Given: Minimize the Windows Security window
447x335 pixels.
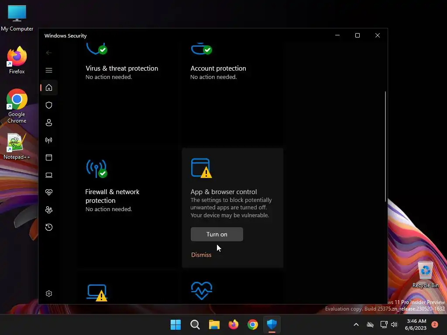Looking at the screenshot, I should coord(337,35).
